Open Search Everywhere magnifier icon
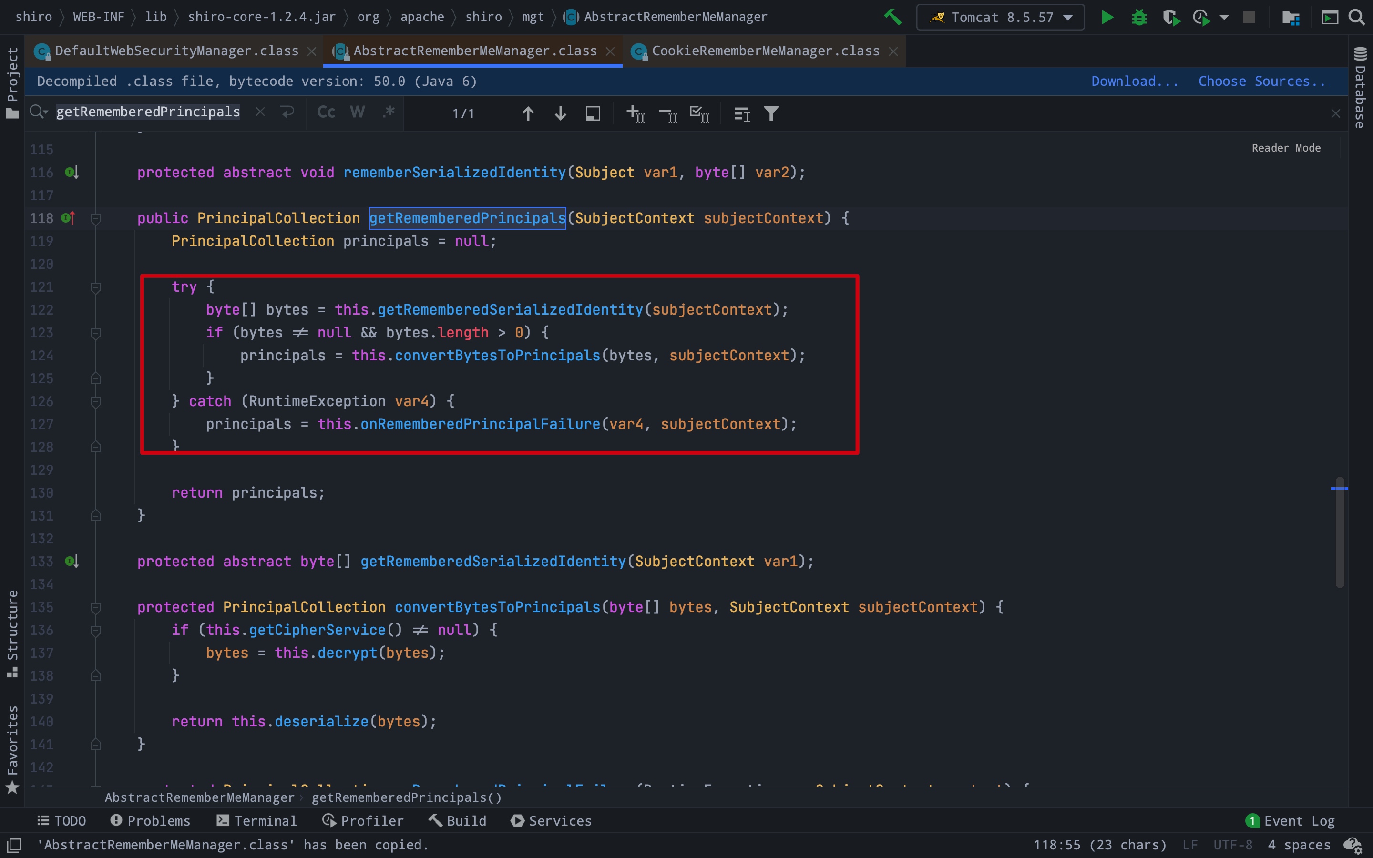The height and width of the screenshot is (858, 1373). (x=1356, y=18)
